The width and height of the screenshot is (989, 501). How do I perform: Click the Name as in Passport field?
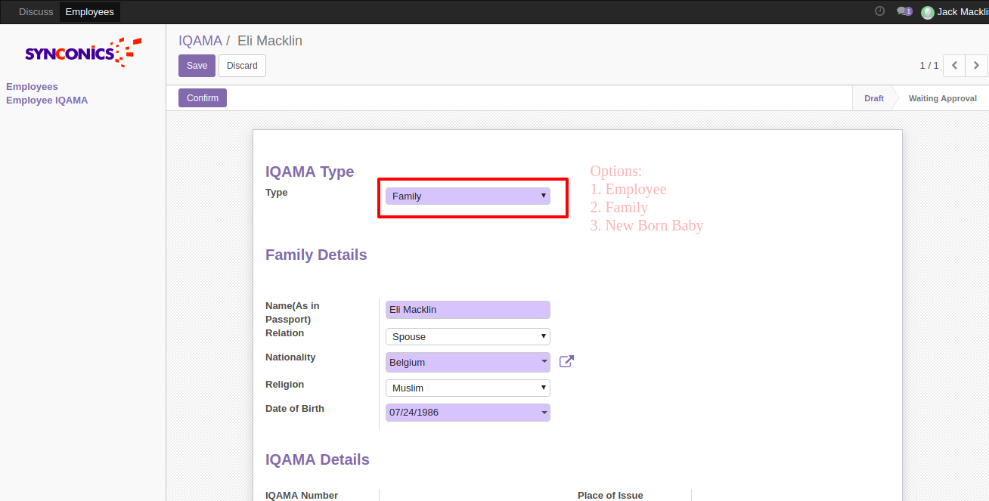point(467,310)
